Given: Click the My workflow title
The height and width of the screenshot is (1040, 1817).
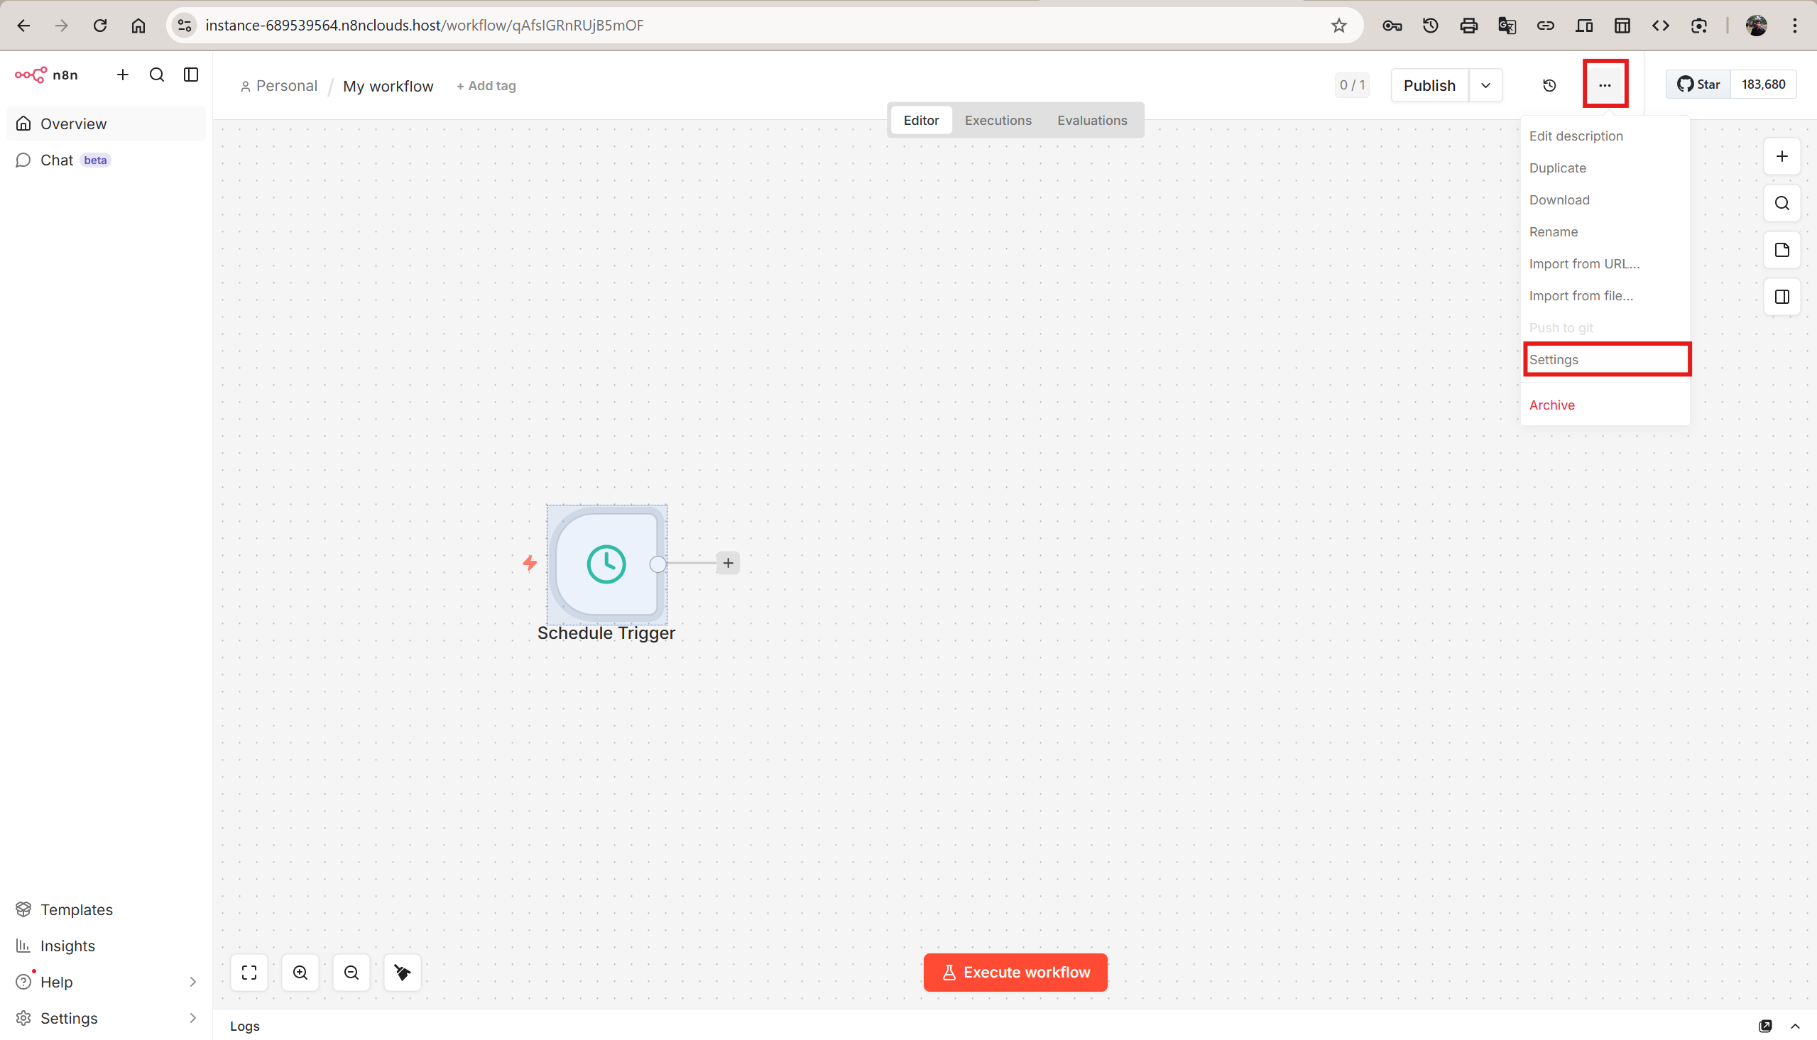Looking at the screenshot, I should 388,86.
